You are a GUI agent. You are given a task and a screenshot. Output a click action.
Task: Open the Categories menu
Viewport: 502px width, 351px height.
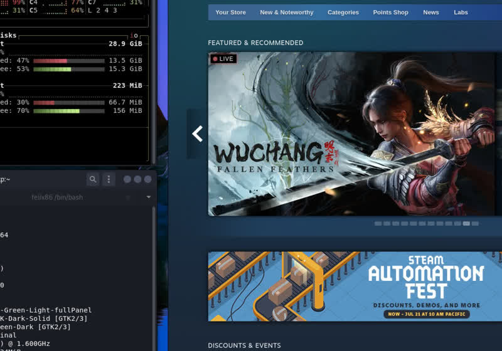pyautogui.click(x=343, y=13)
